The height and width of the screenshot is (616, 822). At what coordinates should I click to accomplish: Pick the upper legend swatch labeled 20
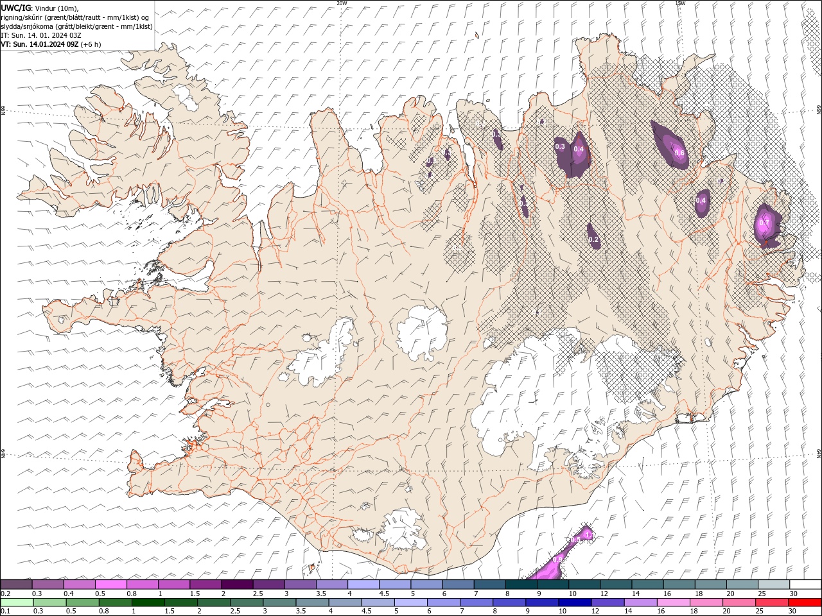click(742, 585)
